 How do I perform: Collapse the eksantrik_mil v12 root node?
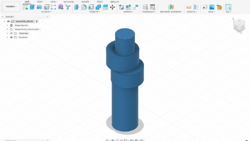click(4, 21)
